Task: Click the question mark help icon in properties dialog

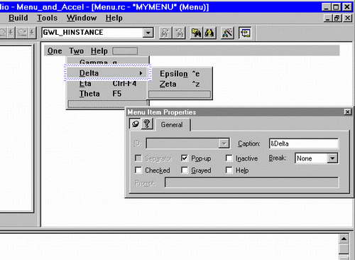Action: (147, 124)
